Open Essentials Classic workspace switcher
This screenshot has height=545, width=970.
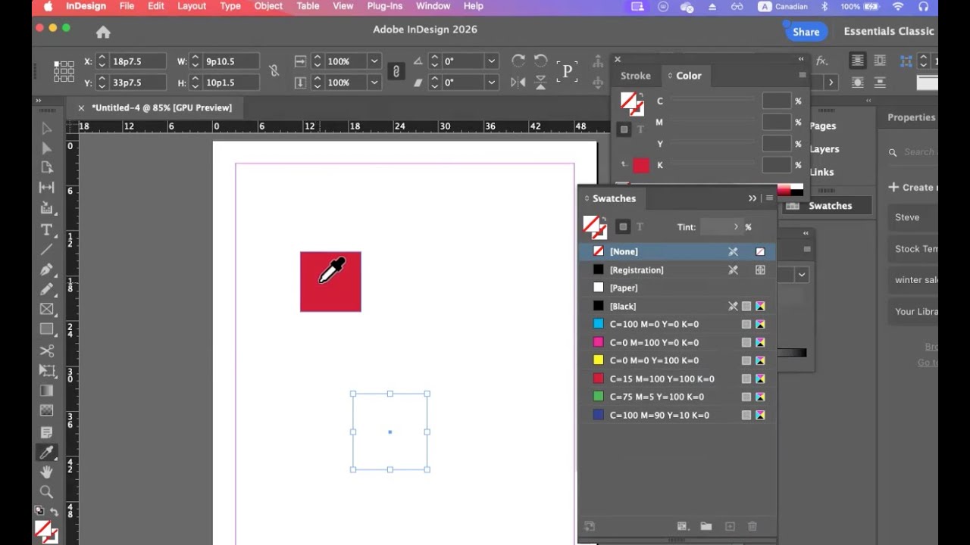889,31
